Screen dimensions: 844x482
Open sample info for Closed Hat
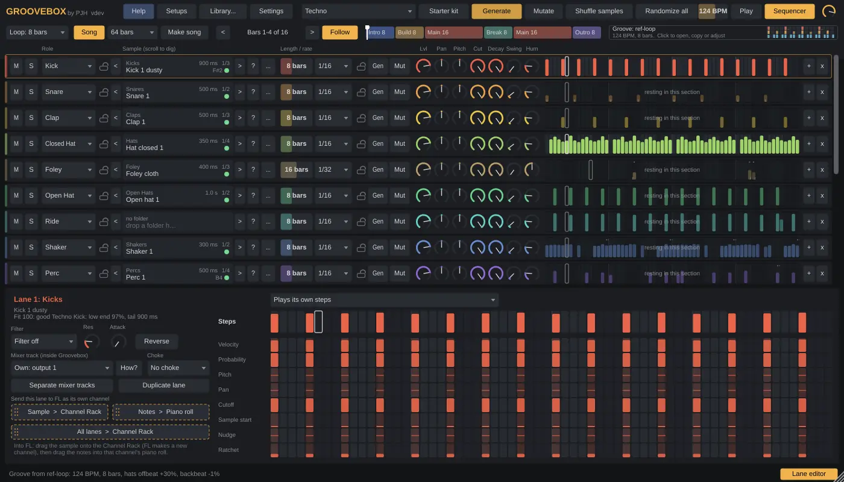click(x=253, y=144)
